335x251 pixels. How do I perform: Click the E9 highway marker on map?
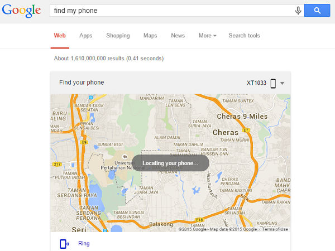(x=84, y=142)
